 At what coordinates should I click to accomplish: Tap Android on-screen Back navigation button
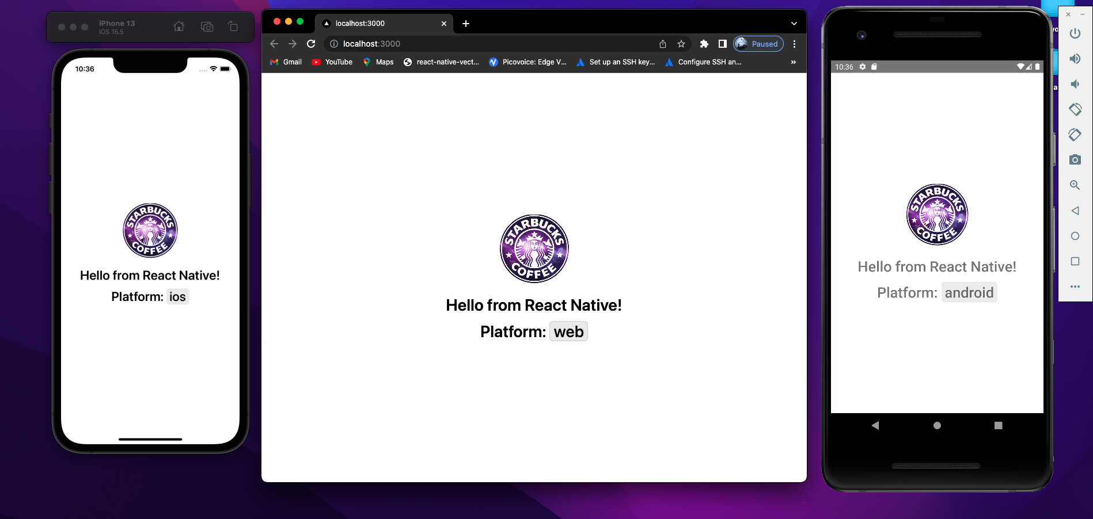pyautogui.click(x=875, y=426)
